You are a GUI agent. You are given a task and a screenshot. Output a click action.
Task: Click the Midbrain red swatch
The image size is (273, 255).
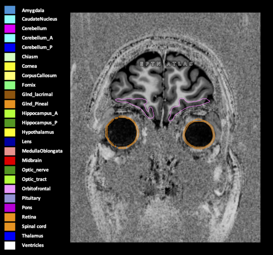point(10,161)
